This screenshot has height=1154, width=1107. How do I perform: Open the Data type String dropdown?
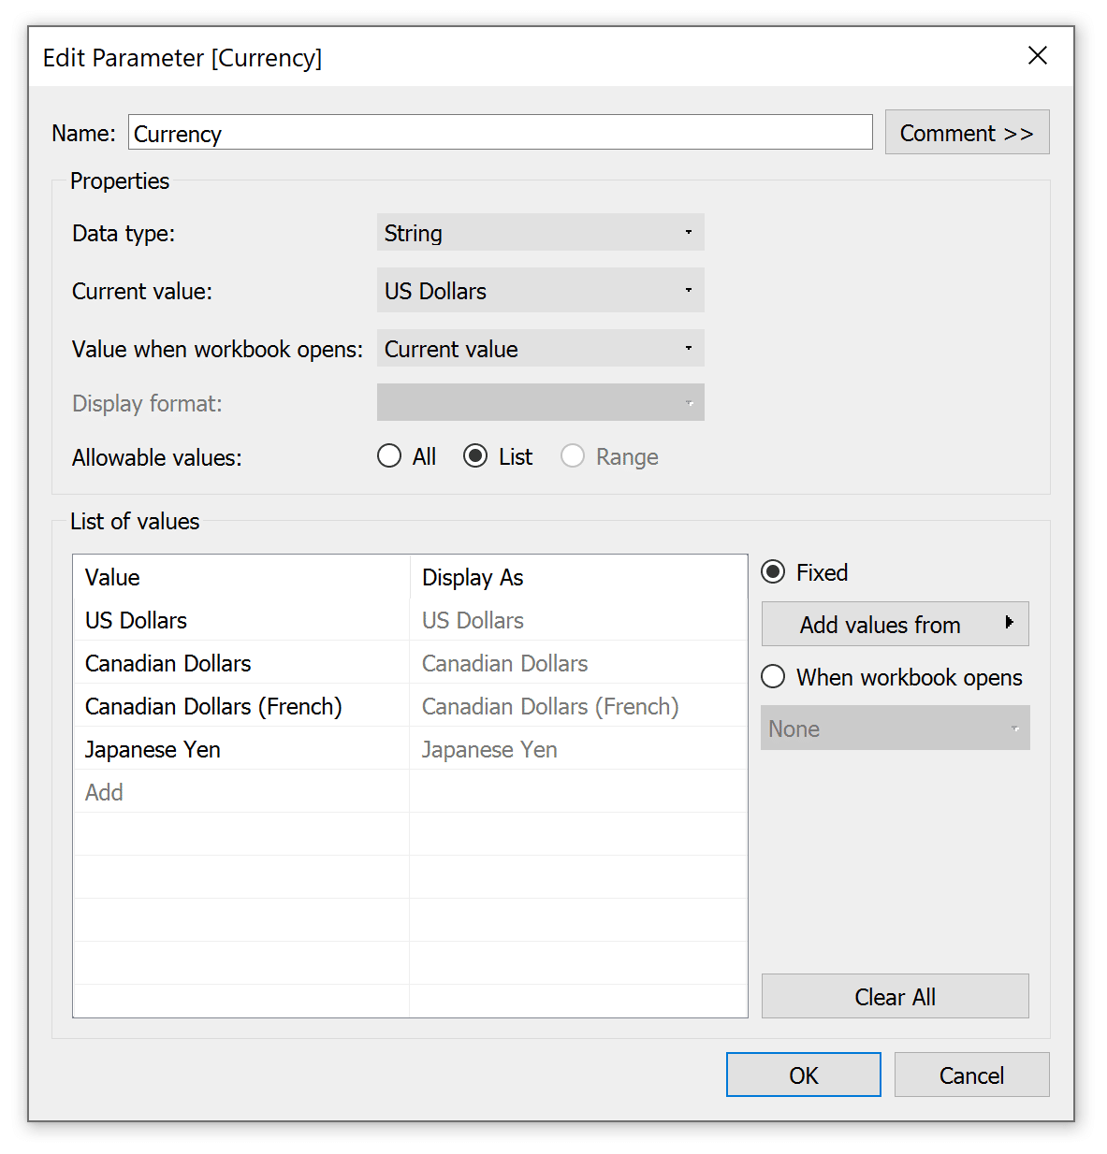(x=540, y=233)
